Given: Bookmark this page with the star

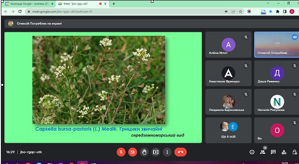Looking at the screenshot, I should tap(240, 11).
